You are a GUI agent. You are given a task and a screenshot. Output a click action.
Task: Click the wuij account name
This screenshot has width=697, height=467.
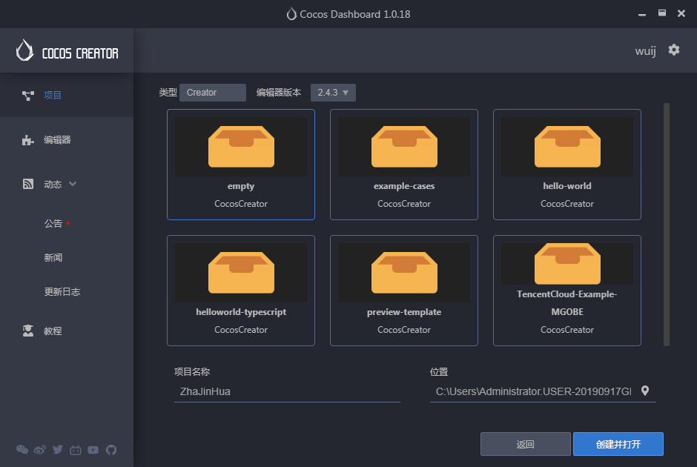[645, 50]
